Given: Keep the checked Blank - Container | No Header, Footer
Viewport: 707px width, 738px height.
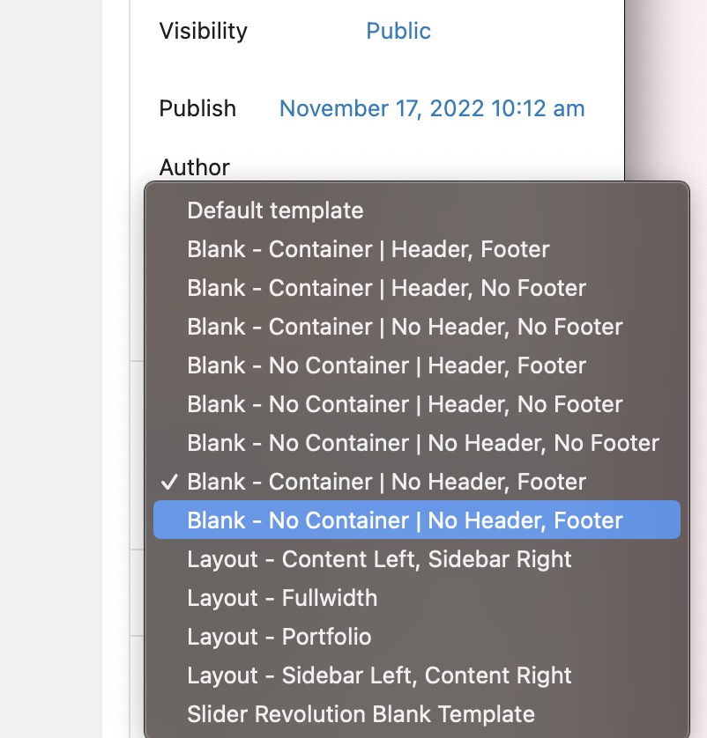Looking at the screenshot, I should [x=386, y=482].
